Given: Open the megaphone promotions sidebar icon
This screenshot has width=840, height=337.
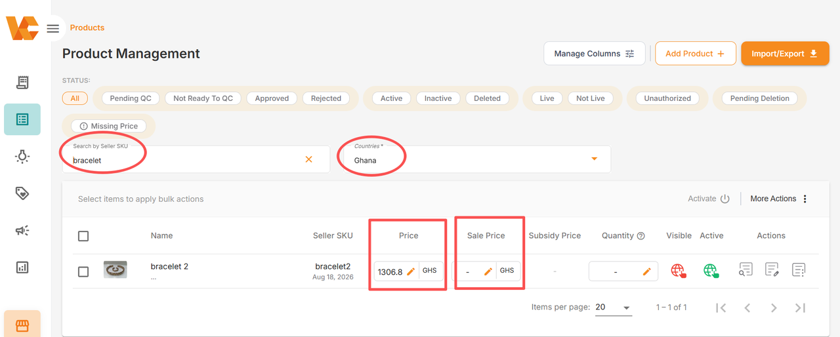Looking at the screenshot, I should [x=22, y=230].
